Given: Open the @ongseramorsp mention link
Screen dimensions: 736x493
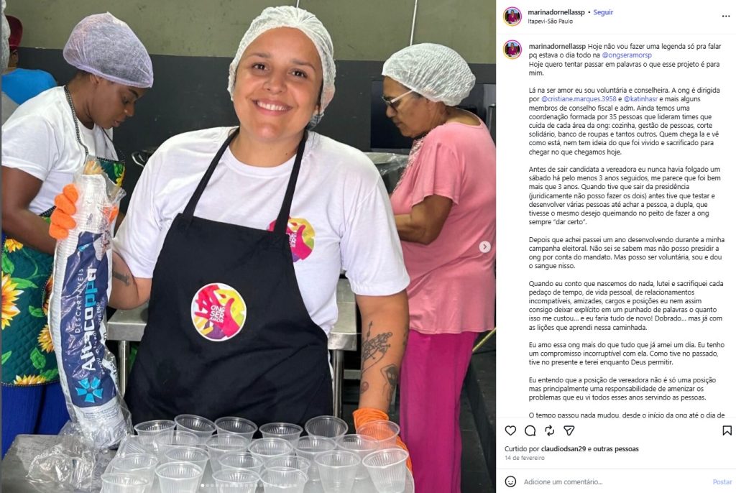Looking at the screenshot, I should coord(627,55).
